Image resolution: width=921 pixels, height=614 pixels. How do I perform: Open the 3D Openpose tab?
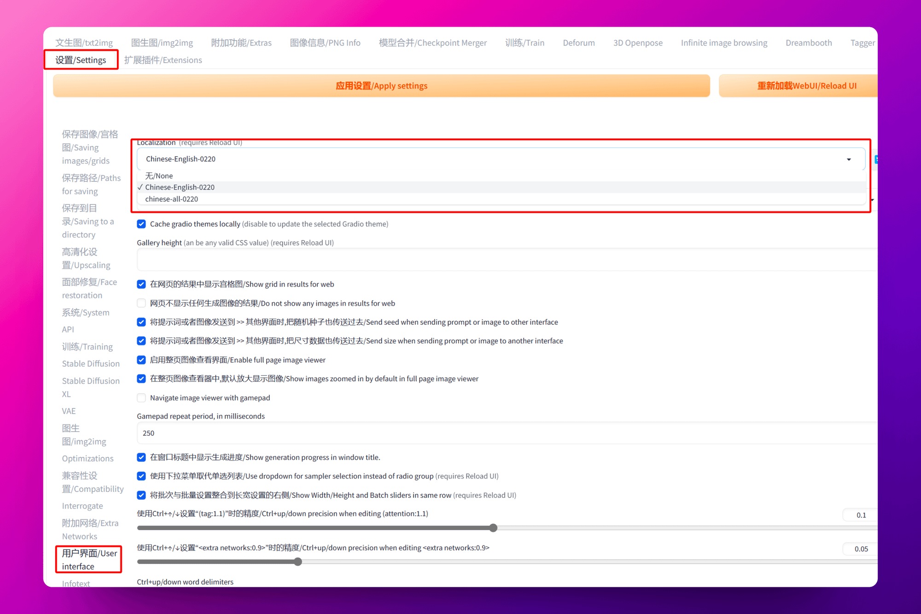[637, 43]
